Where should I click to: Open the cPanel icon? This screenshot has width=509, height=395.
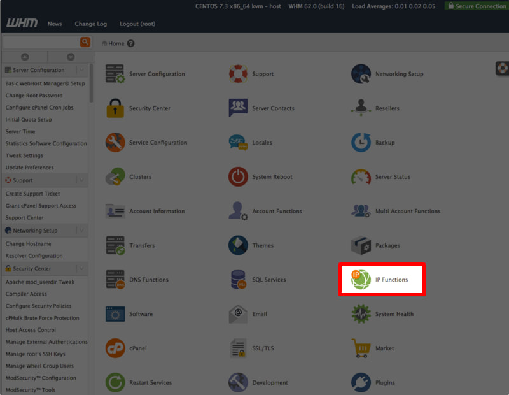click(x=115, y=348)
